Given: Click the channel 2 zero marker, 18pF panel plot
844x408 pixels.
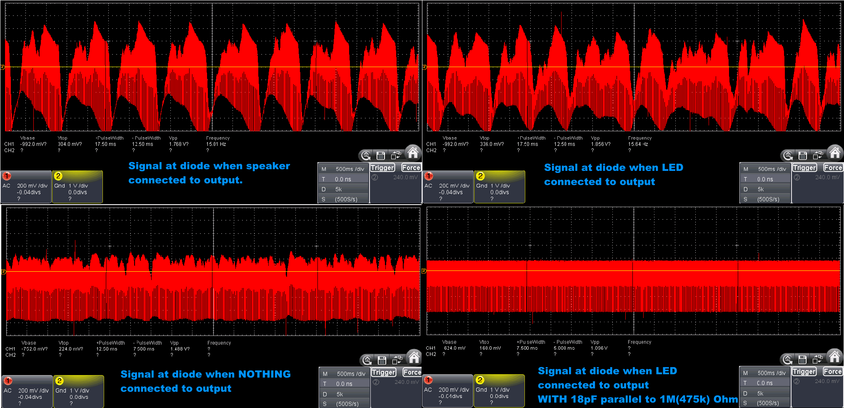Looking at the screenshot, I should pyautogui.click(x=424, y=271).
